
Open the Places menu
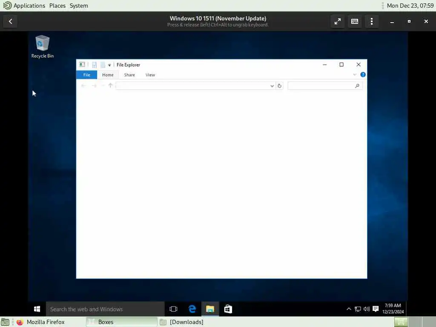[x=57, y=6]
